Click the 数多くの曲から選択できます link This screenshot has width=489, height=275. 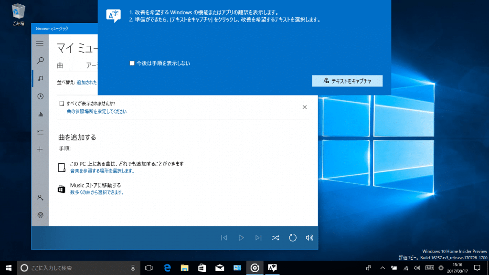(x=97, y=192)
